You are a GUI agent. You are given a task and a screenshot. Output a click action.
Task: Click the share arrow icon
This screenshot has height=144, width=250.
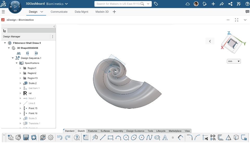(222, 4)
